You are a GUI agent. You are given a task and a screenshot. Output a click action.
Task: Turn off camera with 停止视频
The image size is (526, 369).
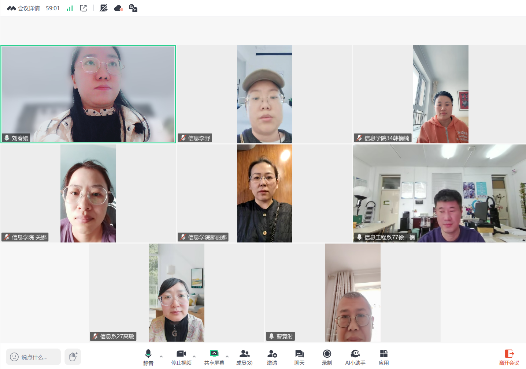click(181, 357)
